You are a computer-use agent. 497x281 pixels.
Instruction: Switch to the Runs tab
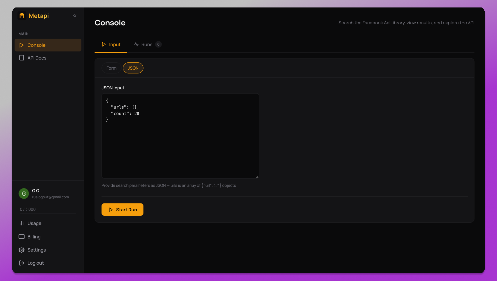pyautogui.click(x=147, y=44)
